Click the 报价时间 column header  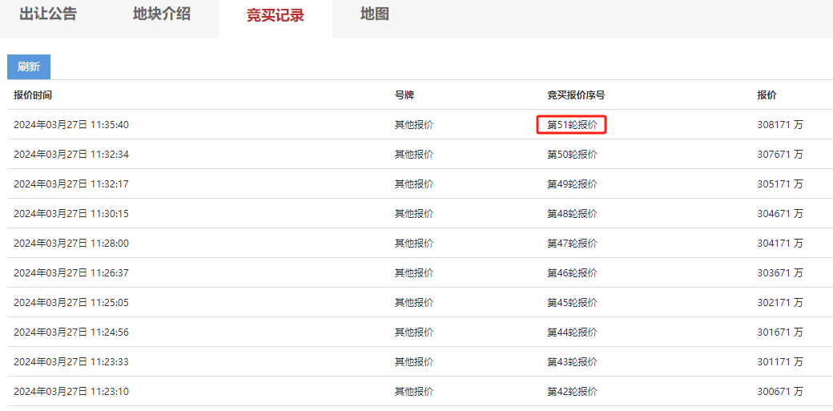[x=33, y=95]
